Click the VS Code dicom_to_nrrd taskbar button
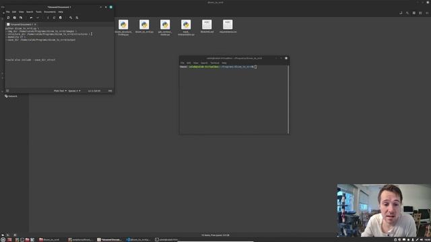The height and width of the screenshot is (242, 431). [138, 239]
